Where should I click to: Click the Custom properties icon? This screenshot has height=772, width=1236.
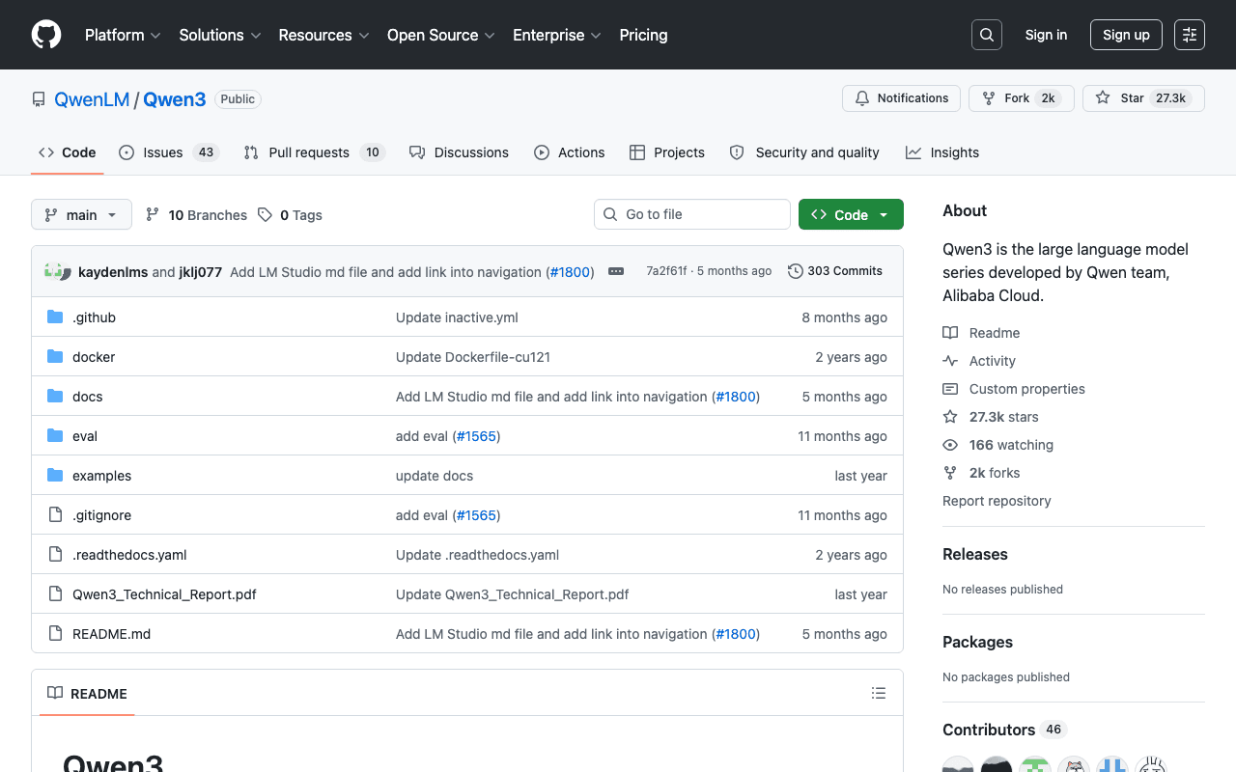(x=950, y=389)
